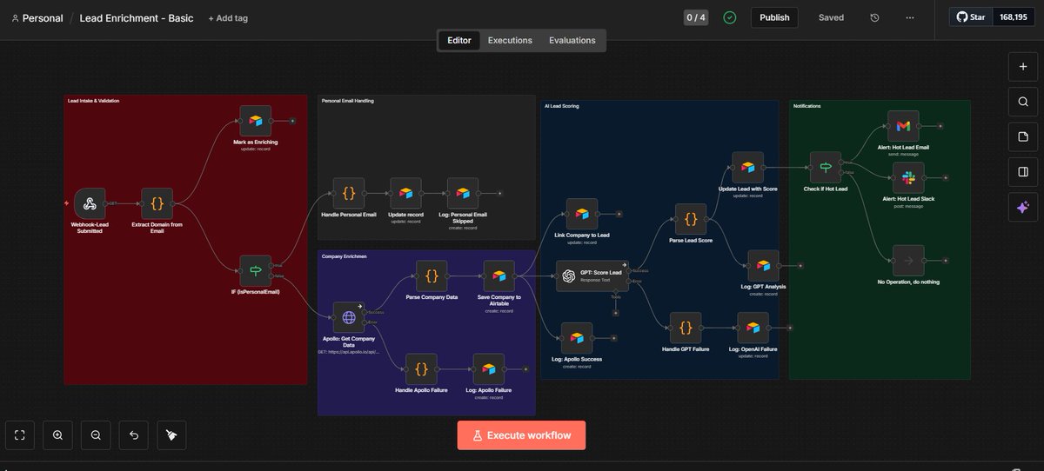Viewport: 1044px width, 471px height.
Task: Open the Update record Airtable node
Action: click(x=405, y=194)
